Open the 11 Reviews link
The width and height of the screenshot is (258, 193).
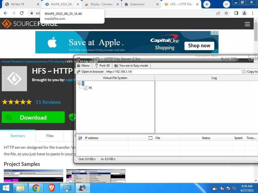coord(48,102)
